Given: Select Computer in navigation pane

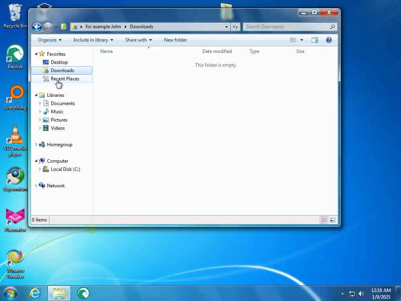Looking at the screenshot, I should point(58,161).
